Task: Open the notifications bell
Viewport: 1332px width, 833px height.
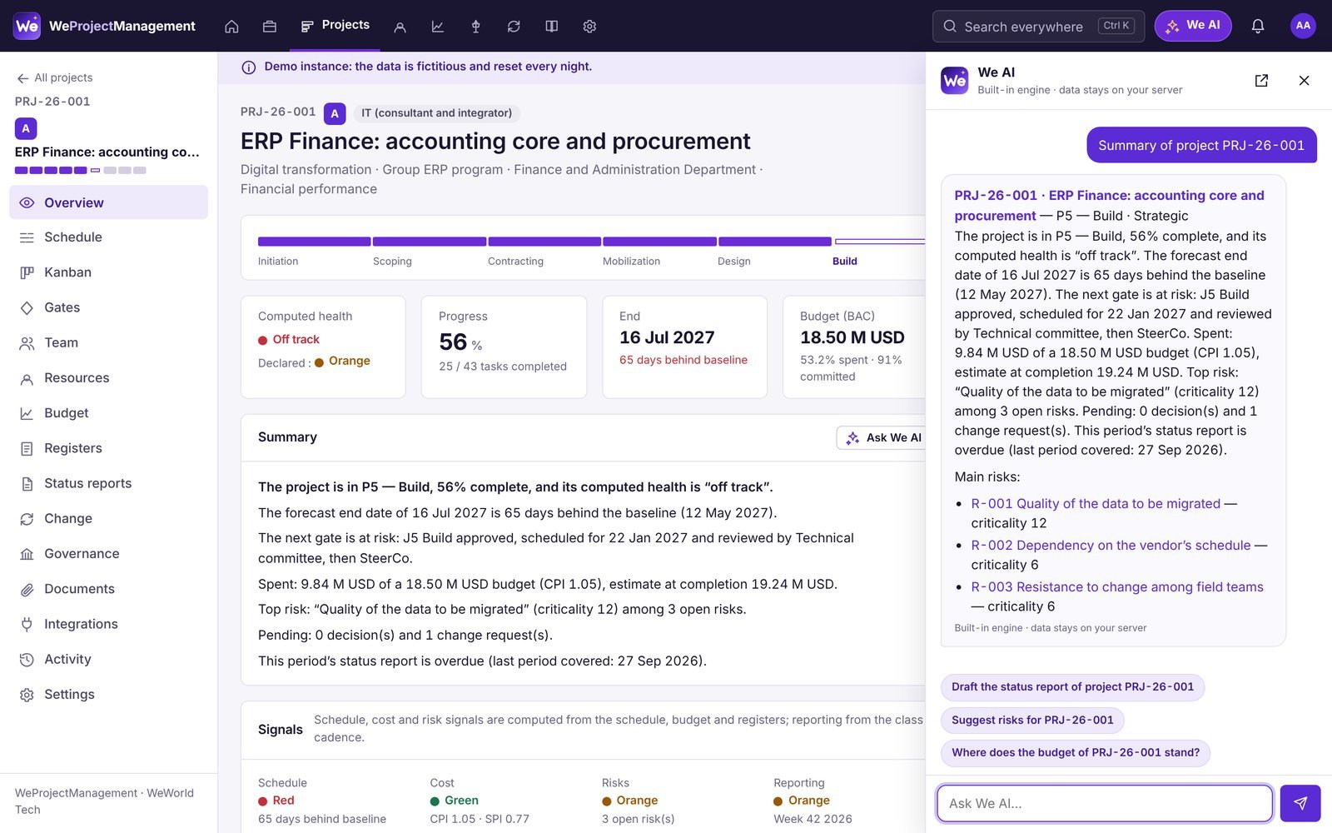Action: [1258, 26]
